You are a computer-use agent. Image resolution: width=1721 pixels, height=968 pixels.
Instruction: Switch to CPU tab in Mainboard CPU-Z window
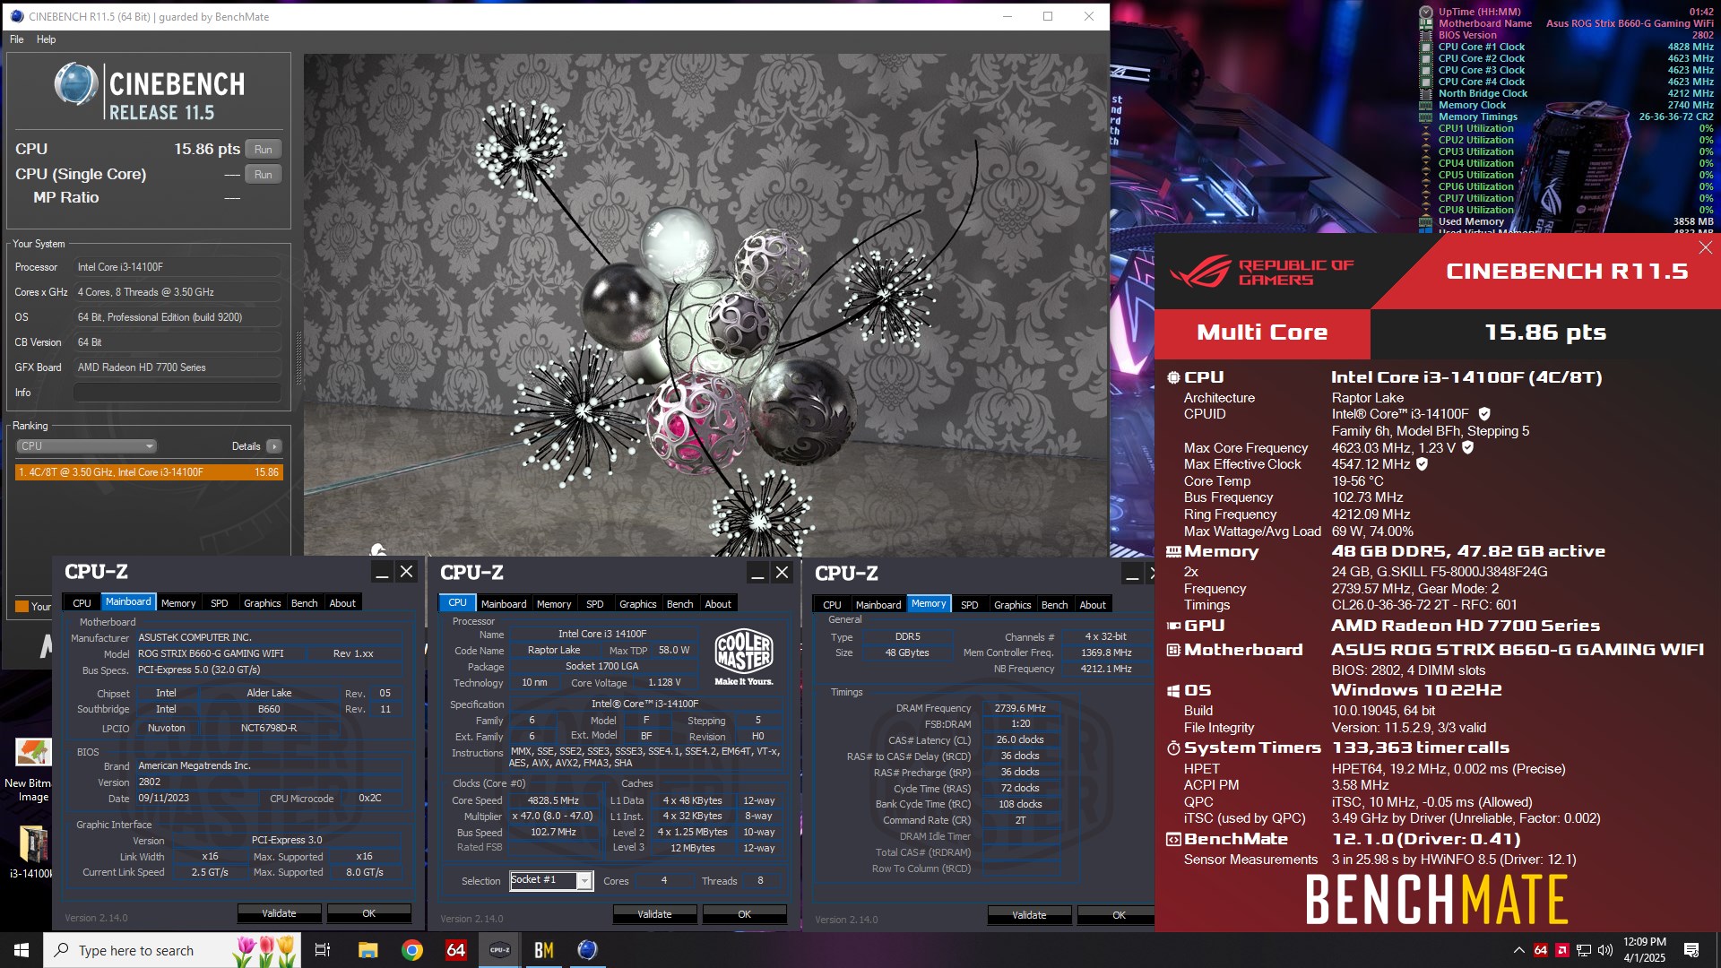click(x=82, y=603)
